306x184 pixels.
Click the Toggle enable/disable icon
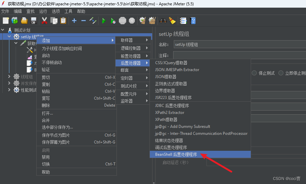(93, 21)
